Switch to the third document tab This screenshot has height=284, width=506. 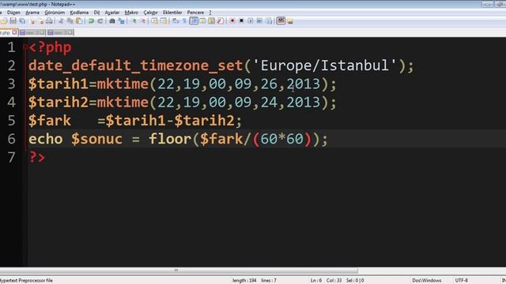tap(60, 32)
